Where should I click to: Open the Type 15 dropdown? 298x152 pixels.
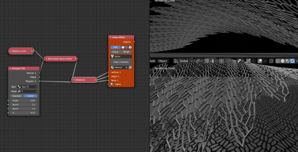[27, 87]
